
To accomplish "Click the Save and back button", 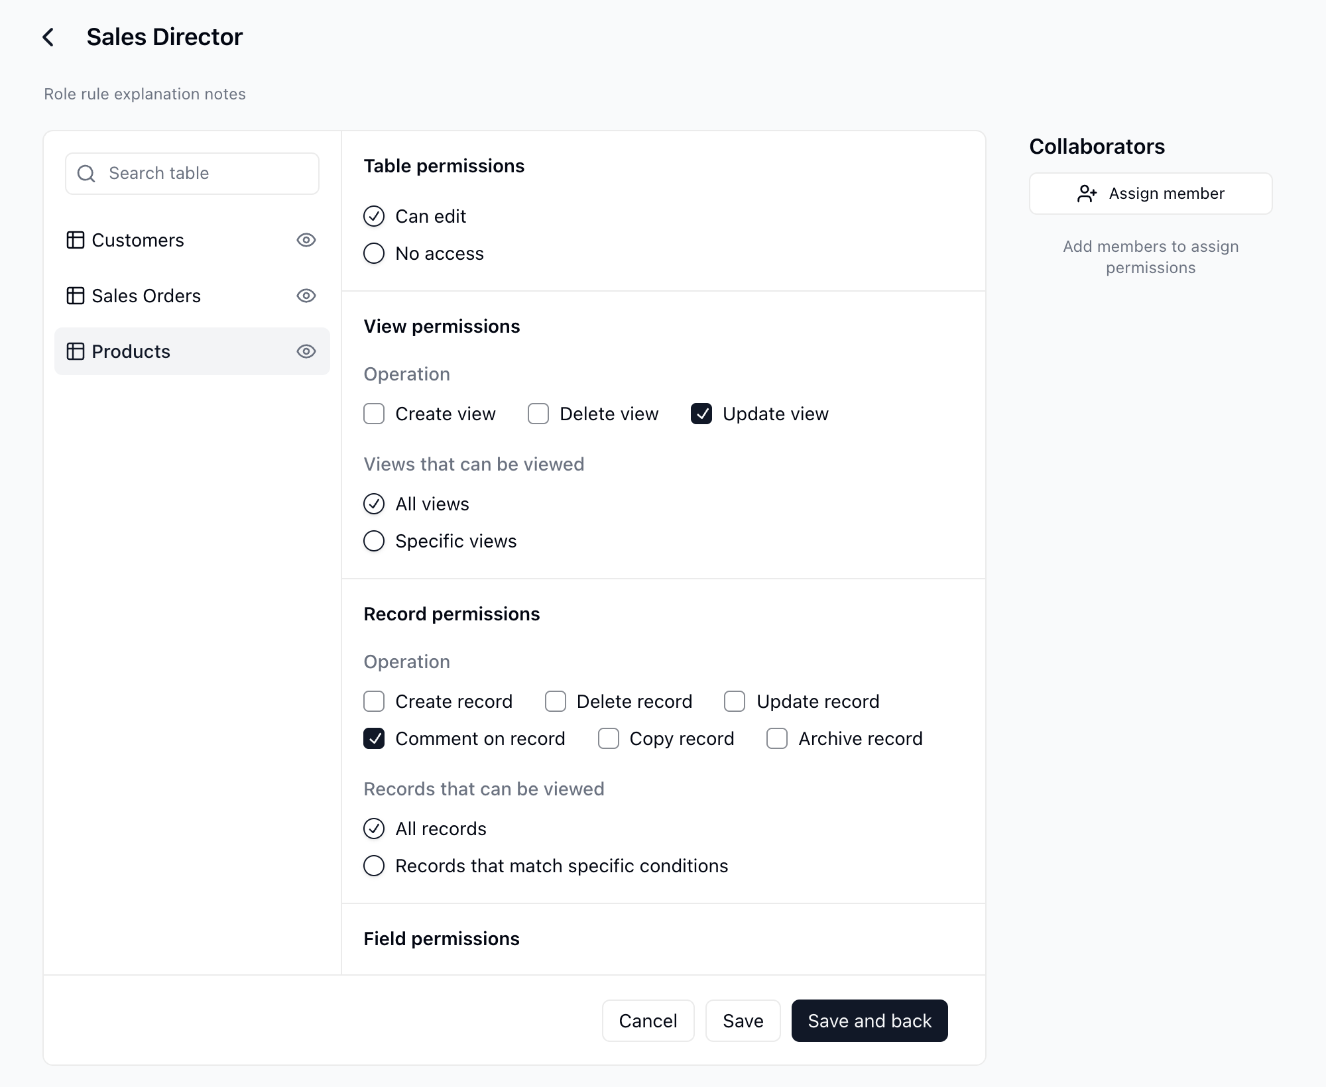I will coord(870,1021).
